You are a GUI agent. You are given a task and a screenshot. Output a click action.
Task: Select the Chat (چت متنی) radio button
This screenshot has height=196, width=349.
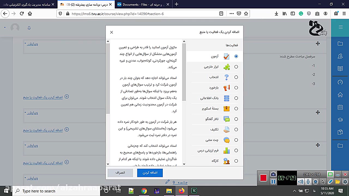tap(236, 140)
